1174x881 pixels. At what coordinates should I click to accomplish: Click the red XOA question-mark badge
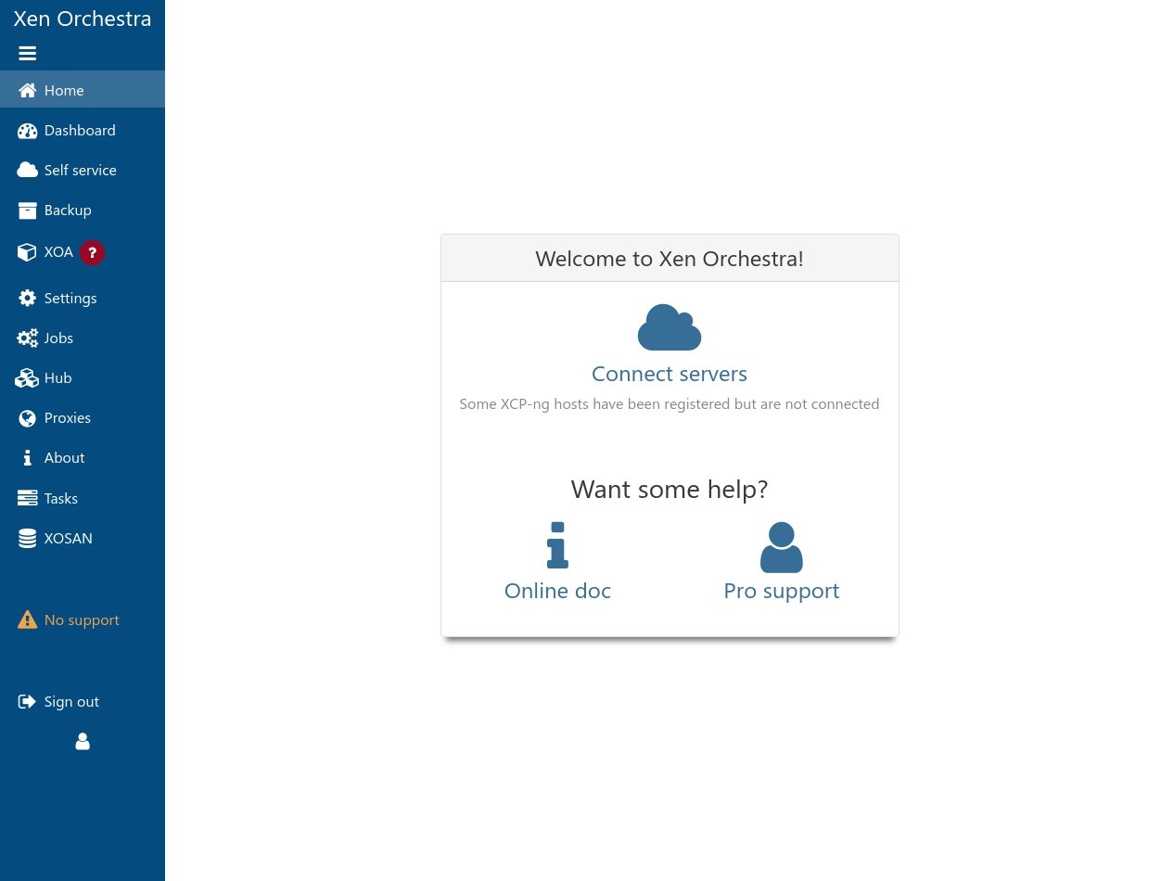[x=92, y=252]
